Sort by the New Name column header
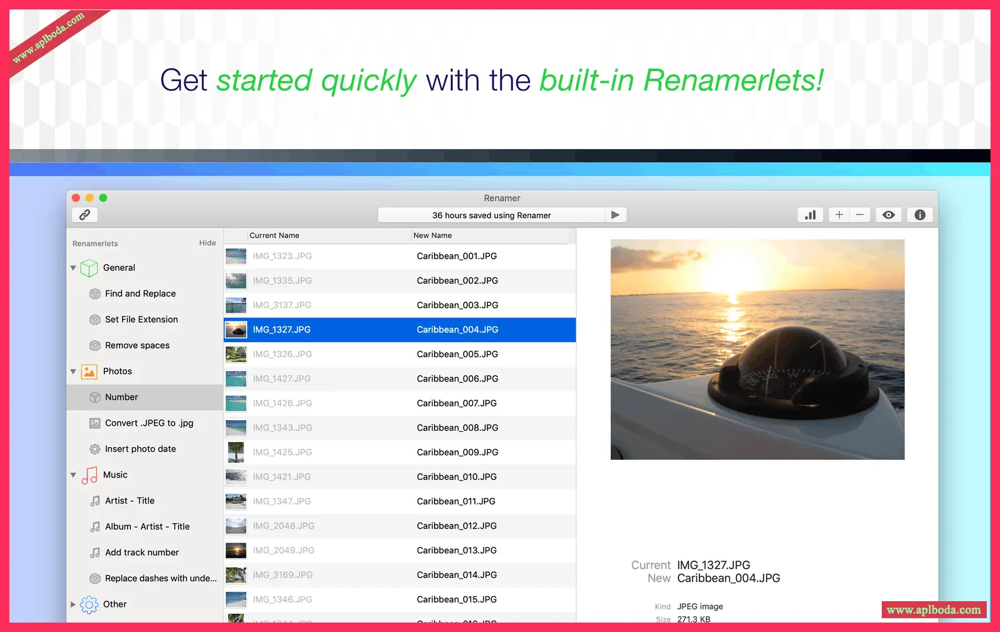 click(490, 236)
